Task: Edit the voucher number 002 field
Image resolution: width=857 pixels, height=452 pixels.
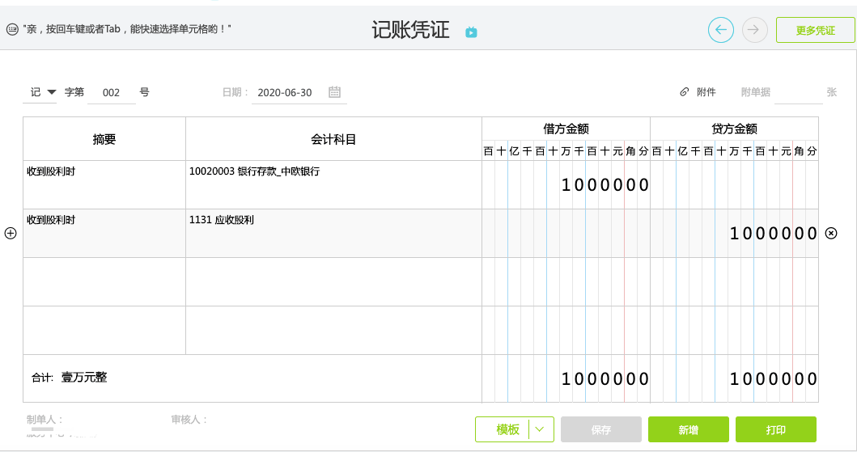Action: (112, 93)
